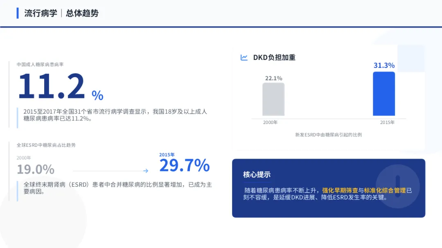
Task: Click the arrow between 19.0% and 29.7%
Action: click(145, 171)
